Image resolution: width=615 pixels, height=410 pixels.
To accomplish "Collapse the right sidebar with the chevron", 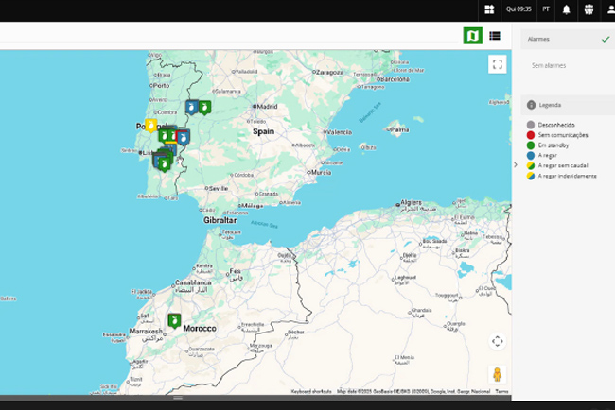I will pos(516,164).
